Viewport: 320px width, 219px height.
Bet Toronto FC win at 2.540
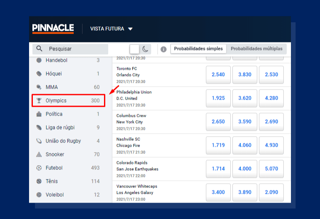click(218, 74)
